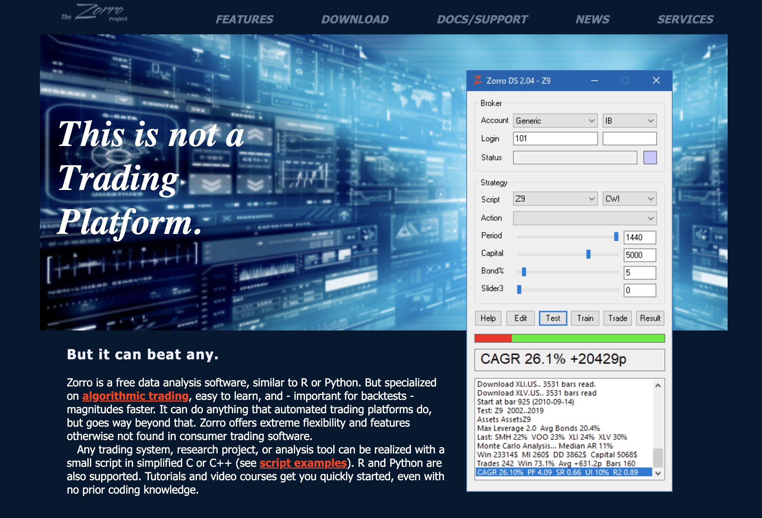Close the Zorro DS 2.04 window
Screen dimensions: 762x518
point(656,80)
